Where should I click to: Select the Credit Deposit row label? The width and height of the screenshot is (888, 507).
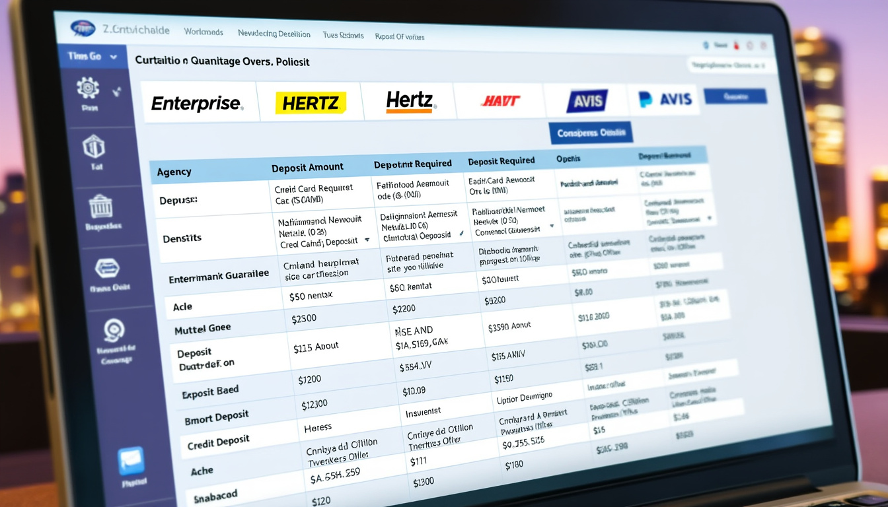click(219, 444)
